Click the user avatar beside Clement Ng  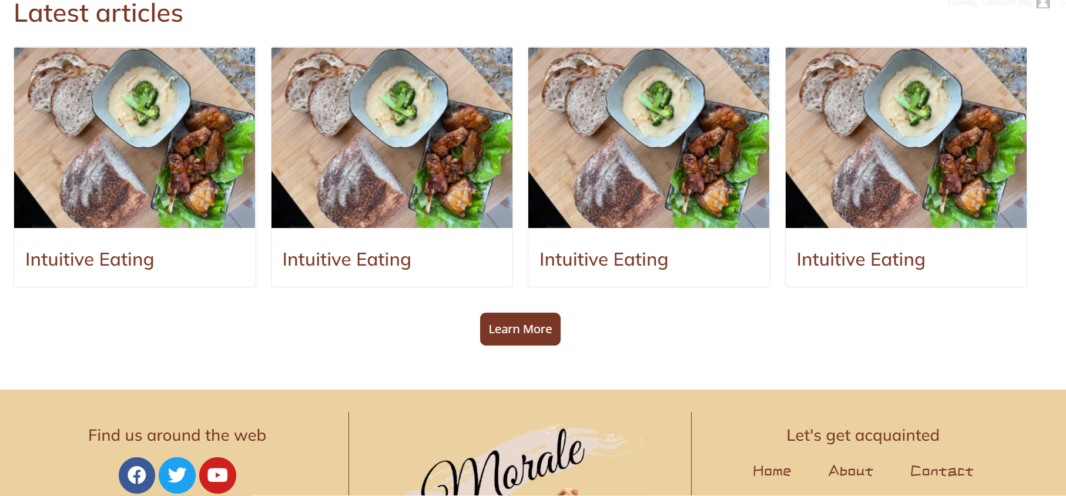[x=1043, y=4]
